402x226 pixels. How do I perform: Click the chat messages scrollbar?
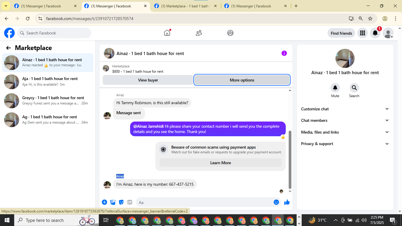(x=290, y=160)
